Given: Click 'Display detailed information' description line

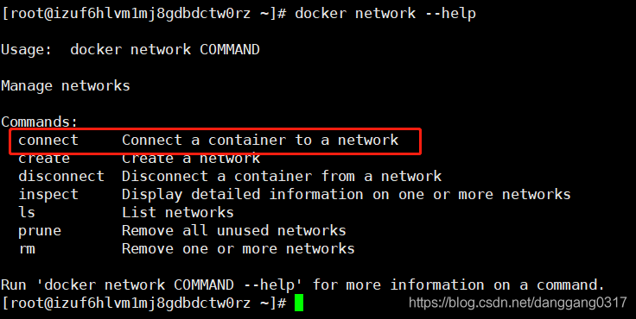Looking at the screenshot, I should click(x=346, y=195).
